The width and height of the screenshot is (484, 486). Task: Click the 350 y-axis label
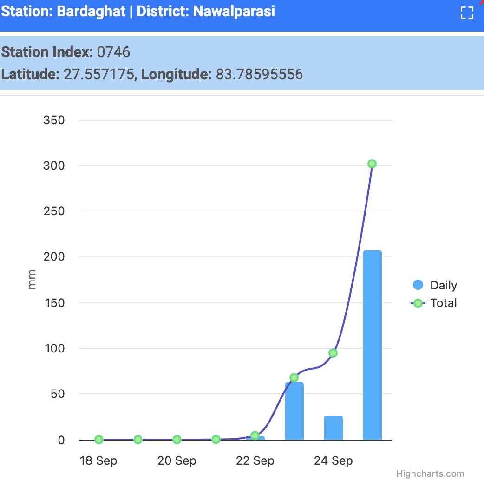pyautogui.click(x=54, y=120)
